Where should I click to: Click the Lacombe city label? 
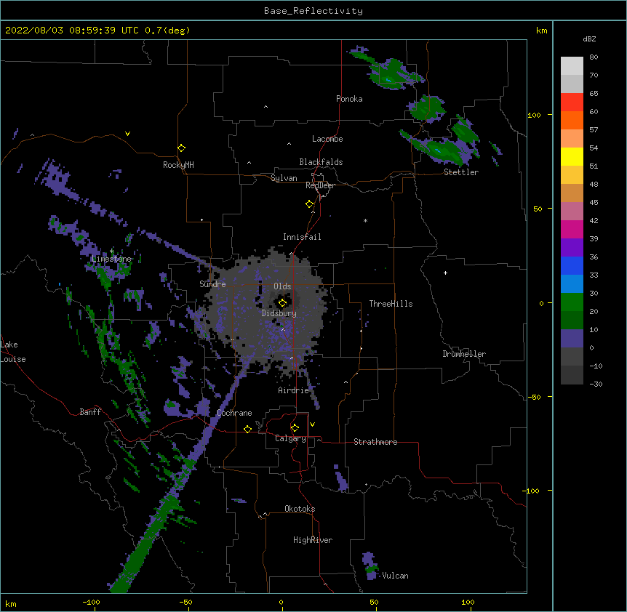(327, 139)
